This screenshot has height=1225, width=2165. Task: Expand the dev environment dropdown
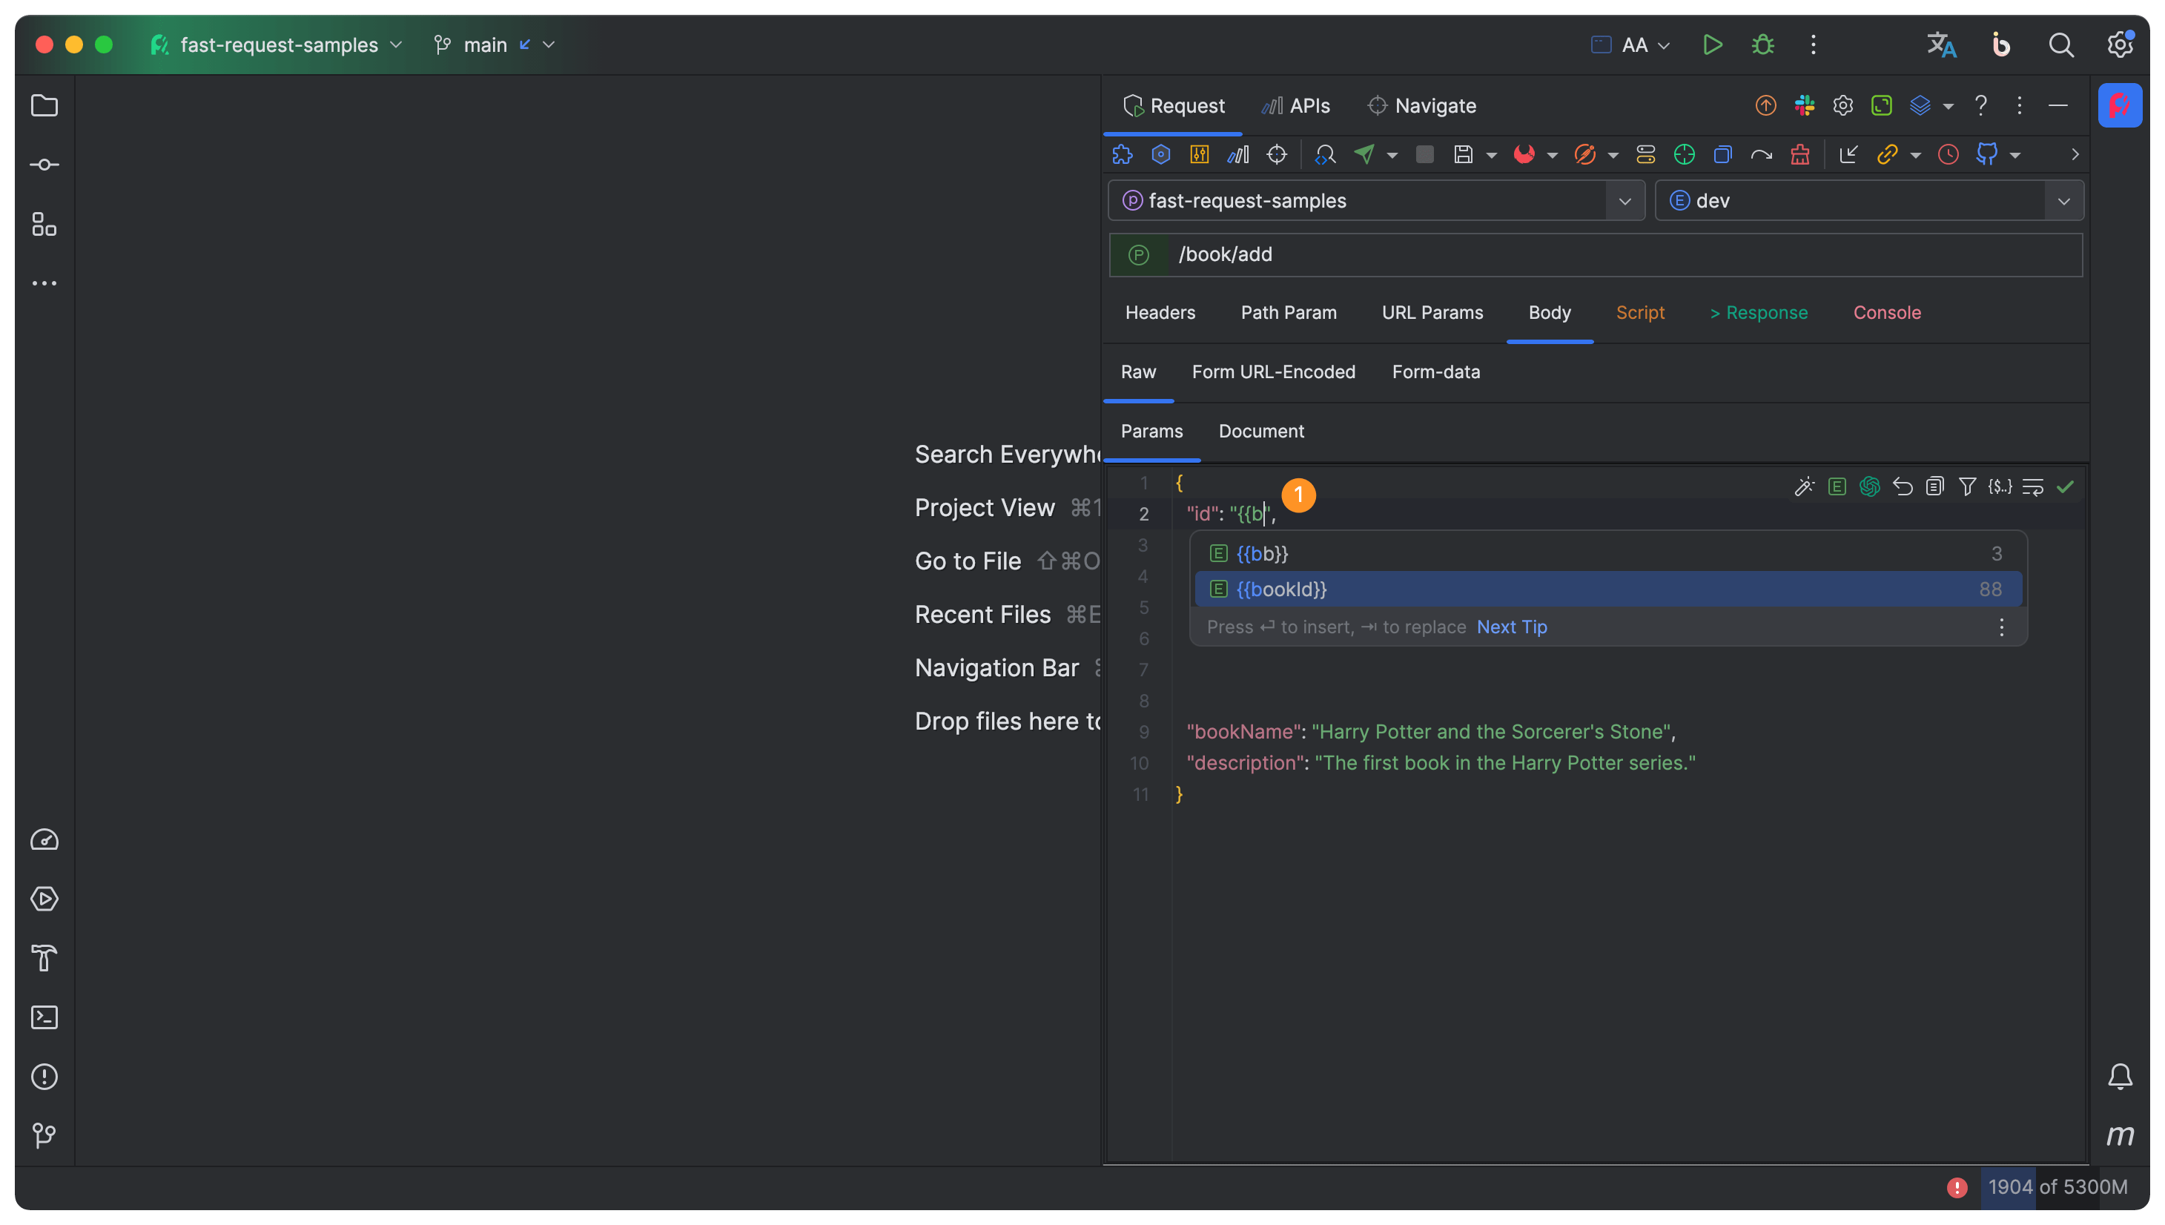click(2063, 201)
